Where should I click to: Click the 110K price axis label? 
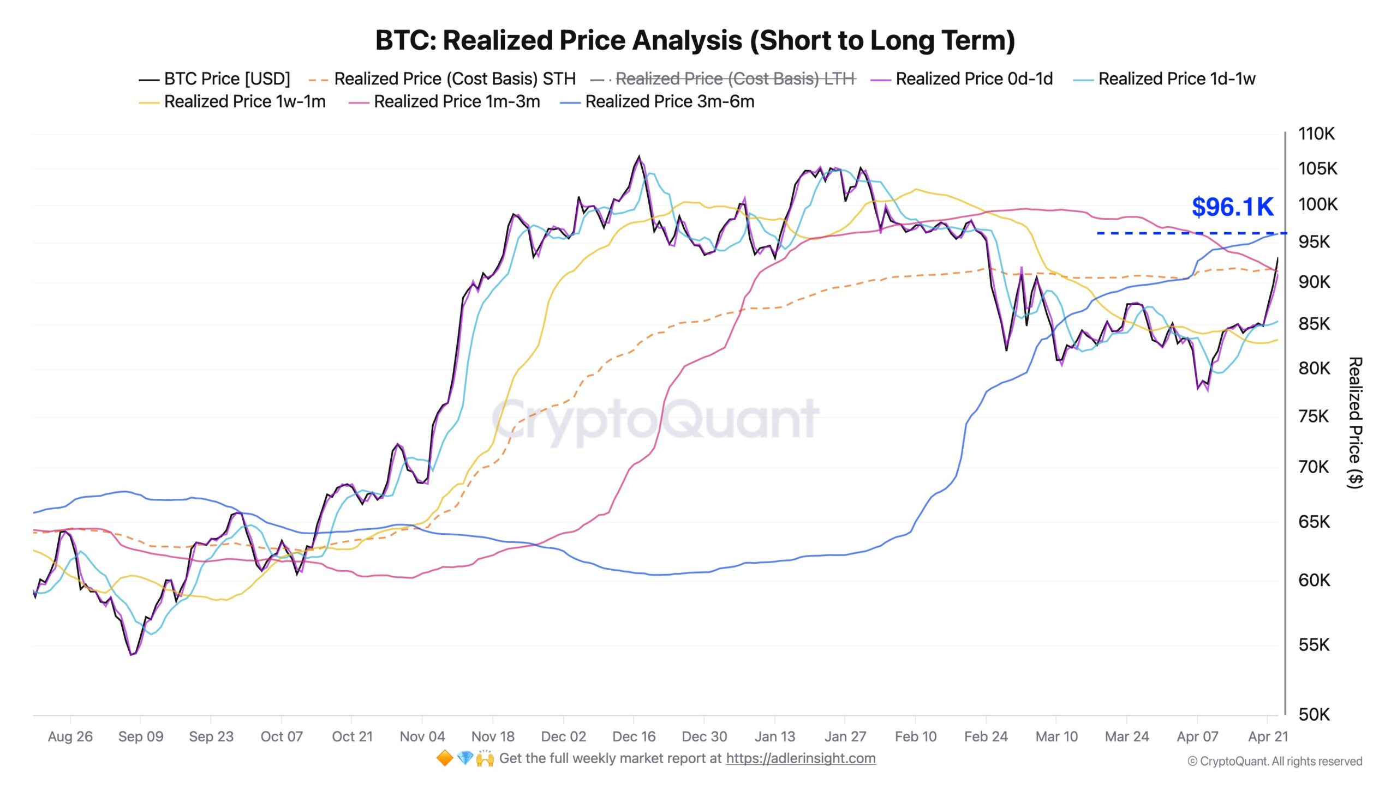(1316, 134)
